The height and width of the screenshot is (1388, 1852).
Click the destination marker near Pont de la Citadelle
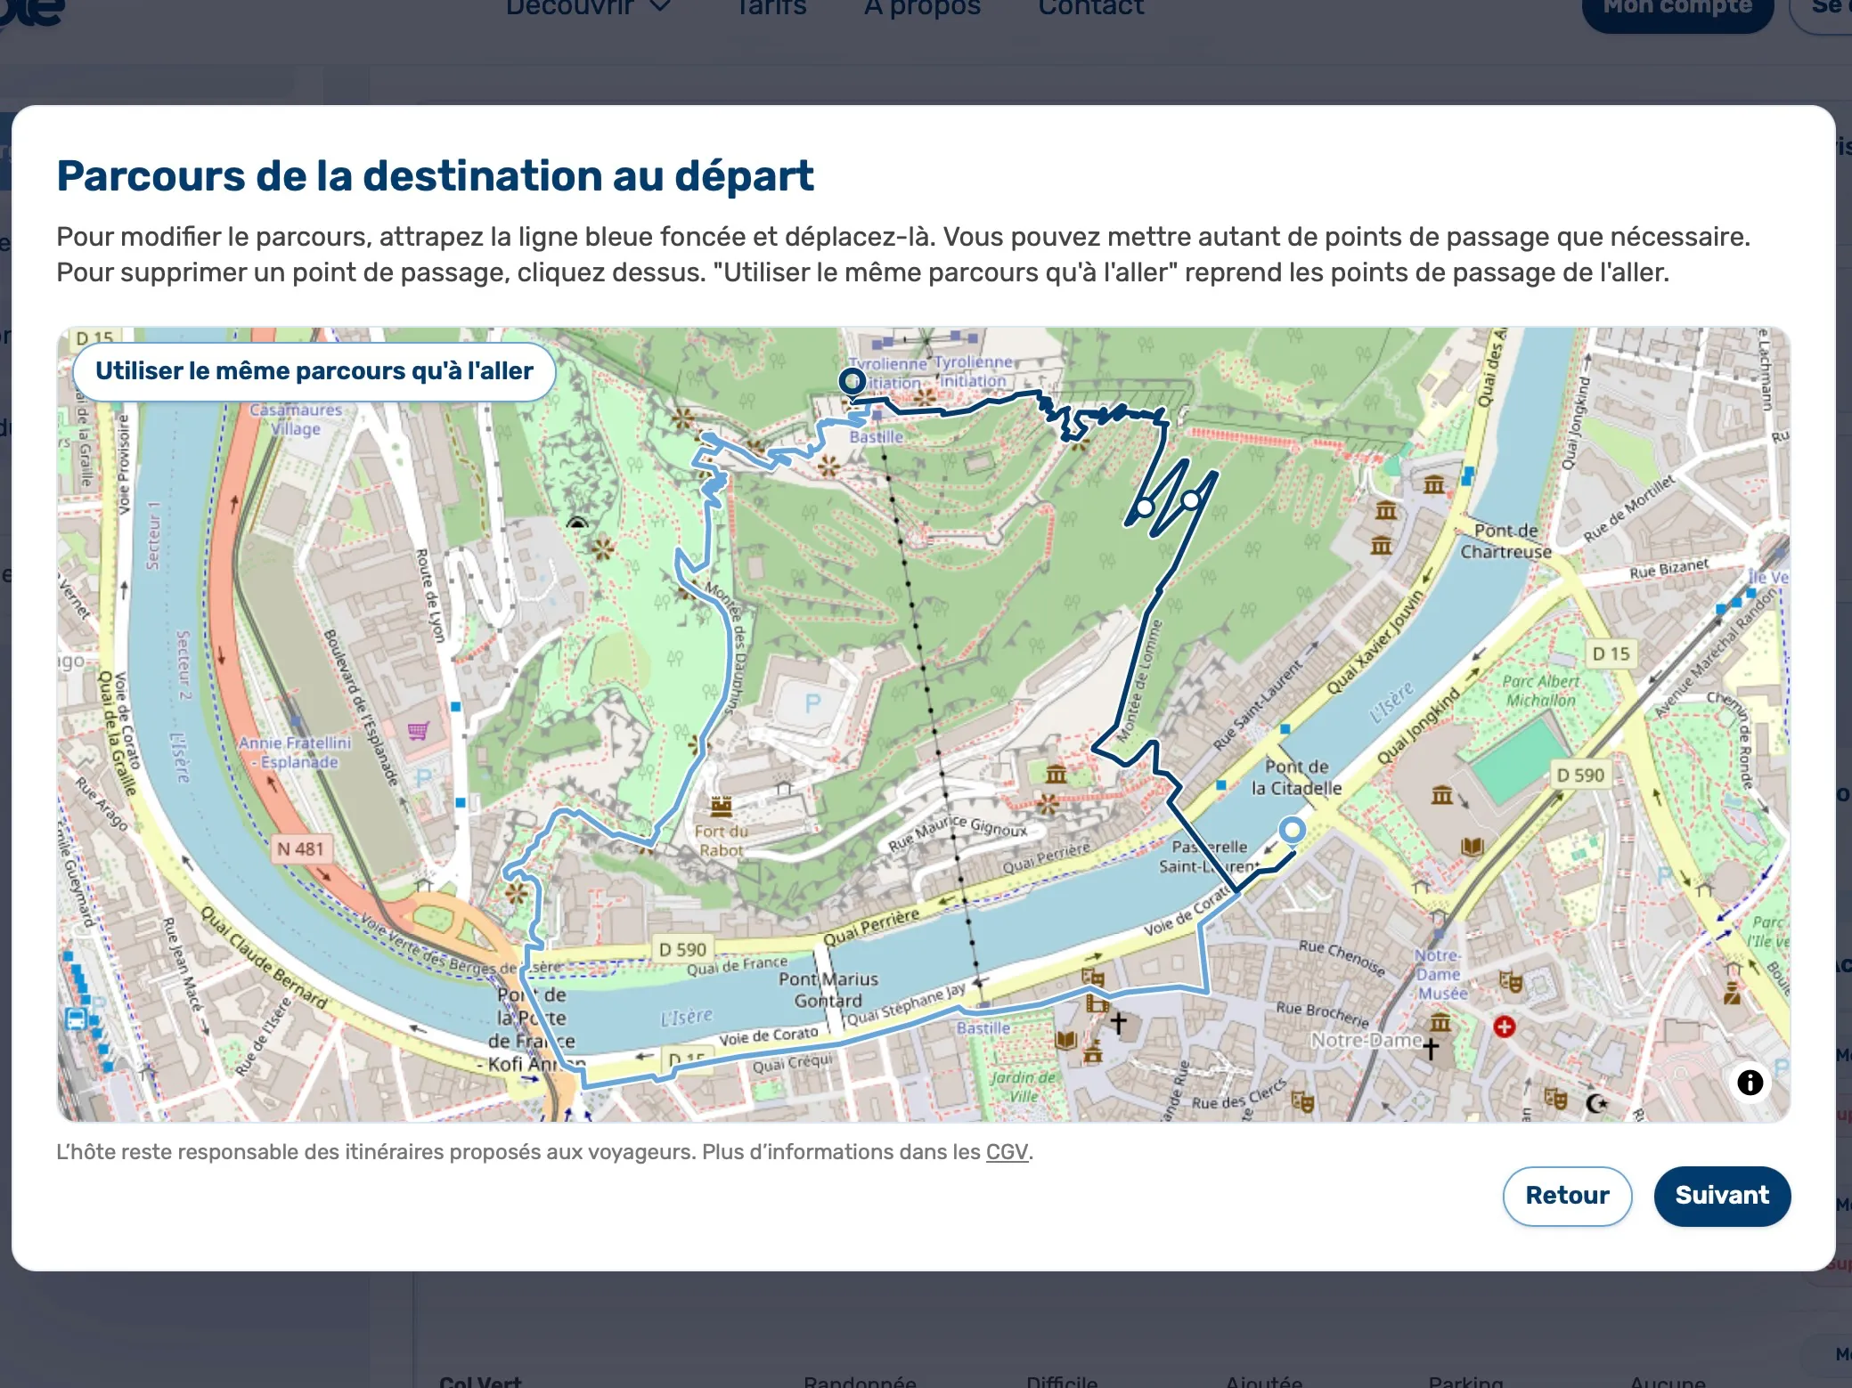[1292, 830]
